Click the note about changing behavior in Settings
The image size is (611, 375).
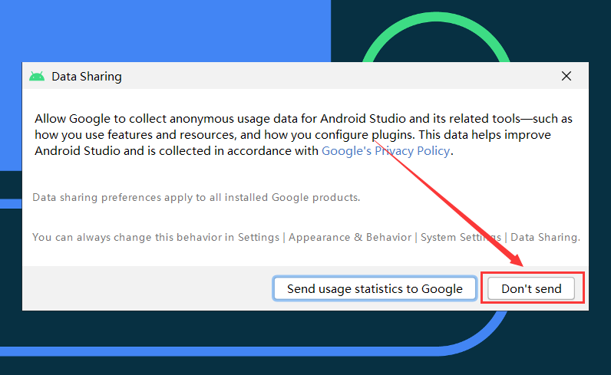coord(306,237)
